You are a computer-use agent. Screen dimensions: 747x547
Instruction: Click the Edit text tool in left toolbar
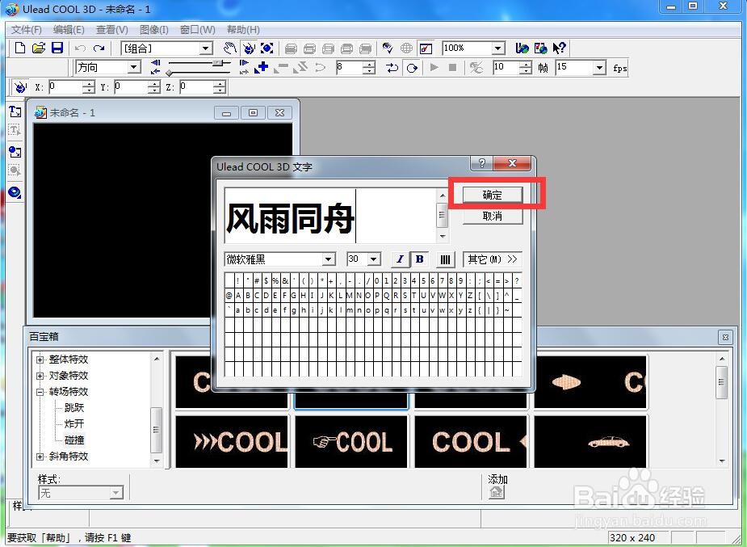(x=15, y=130)
